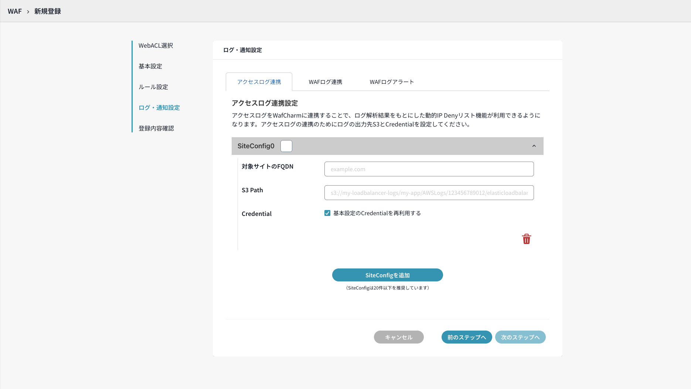Uncheck the reuse basic settings Credential checkbox
The image size is (691, 389).
click(x=327, y=213)
